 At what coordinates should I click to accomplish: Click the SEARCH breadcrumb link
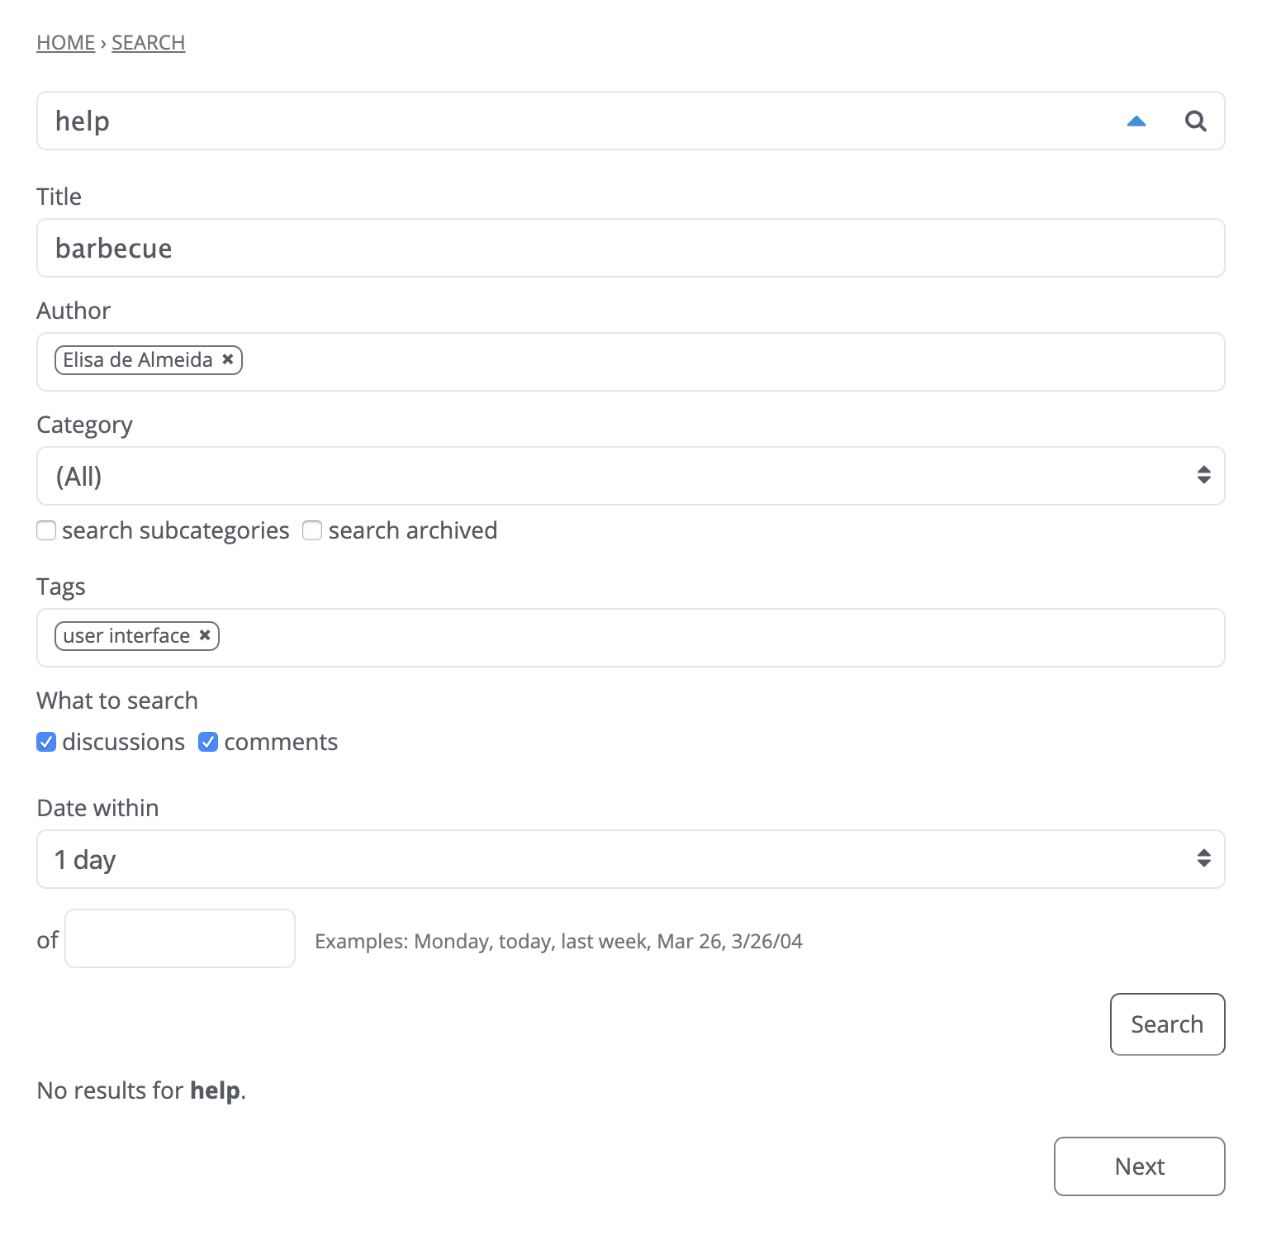148,42
